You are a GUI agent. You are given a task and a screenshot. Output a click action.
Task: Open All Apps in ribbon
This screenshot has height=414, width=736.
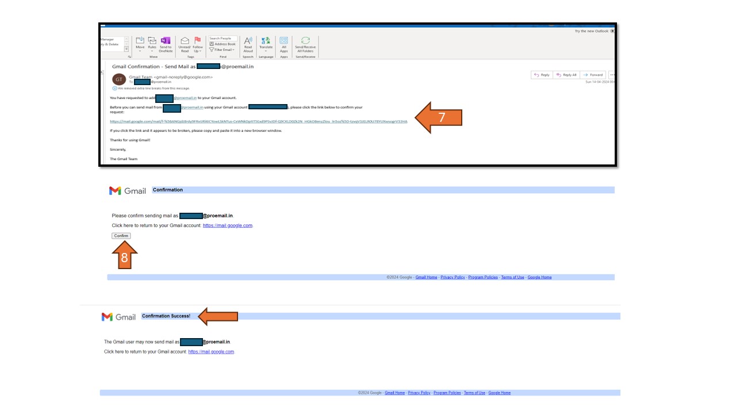tap(283, 45)
